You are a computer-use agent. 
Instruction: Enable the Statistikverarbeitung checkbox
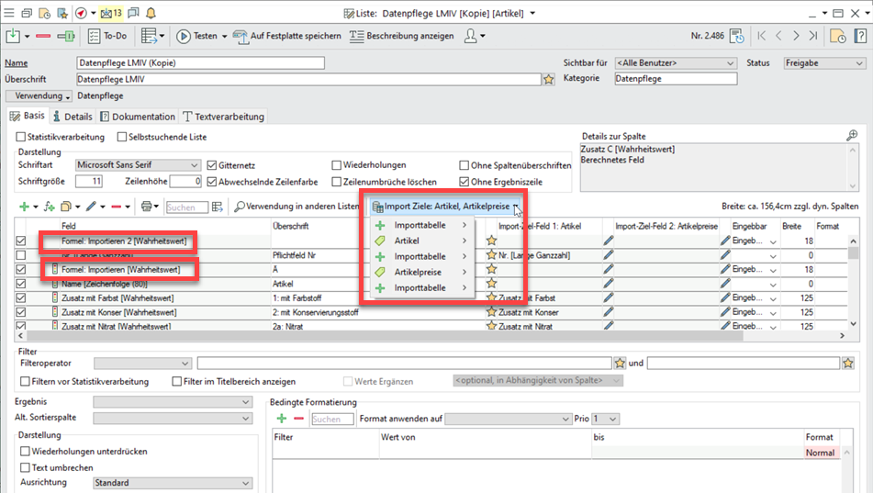coord(21,137)
